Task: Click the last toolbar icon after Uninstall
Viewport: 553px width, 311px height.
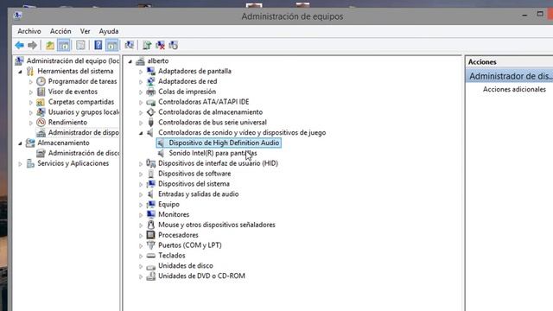Action: click(173, 45)
